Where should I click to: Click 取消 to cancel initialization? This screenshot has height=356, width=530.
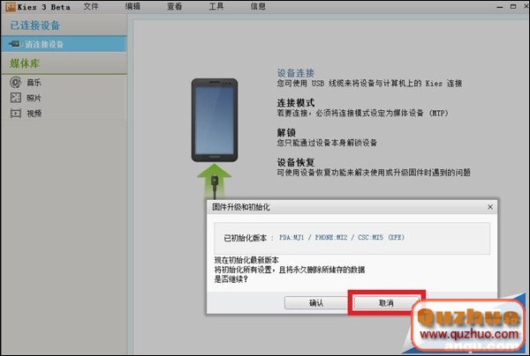coord(386,303)
